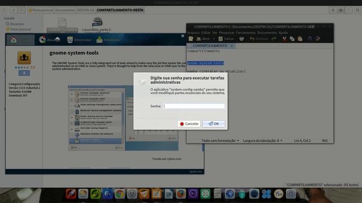Open Texto sem formatação dropdown

[220, 140]
